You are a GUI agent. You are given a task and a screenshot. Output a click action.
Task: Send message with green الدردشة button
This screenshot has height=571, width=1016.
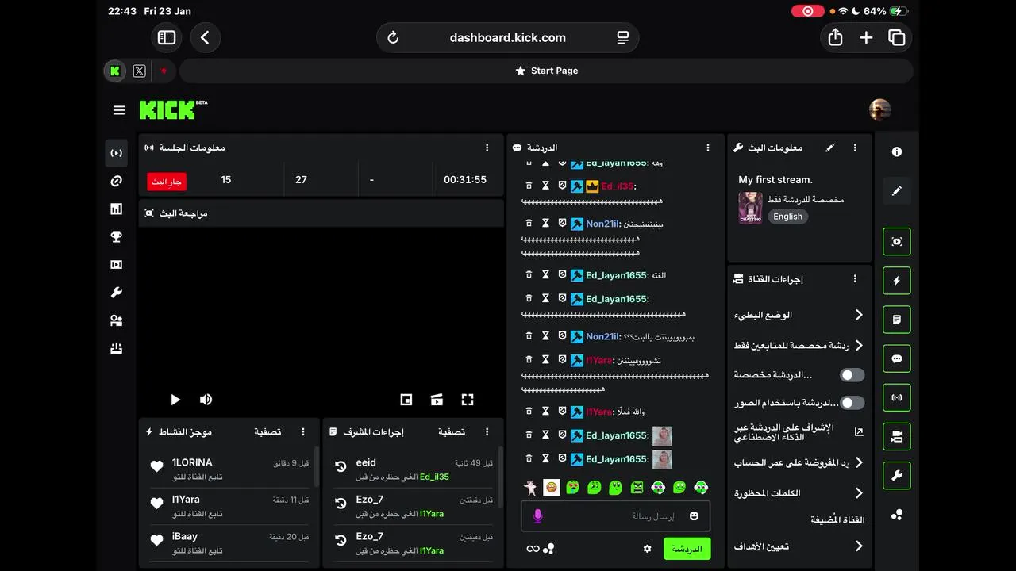pos(687,549)
